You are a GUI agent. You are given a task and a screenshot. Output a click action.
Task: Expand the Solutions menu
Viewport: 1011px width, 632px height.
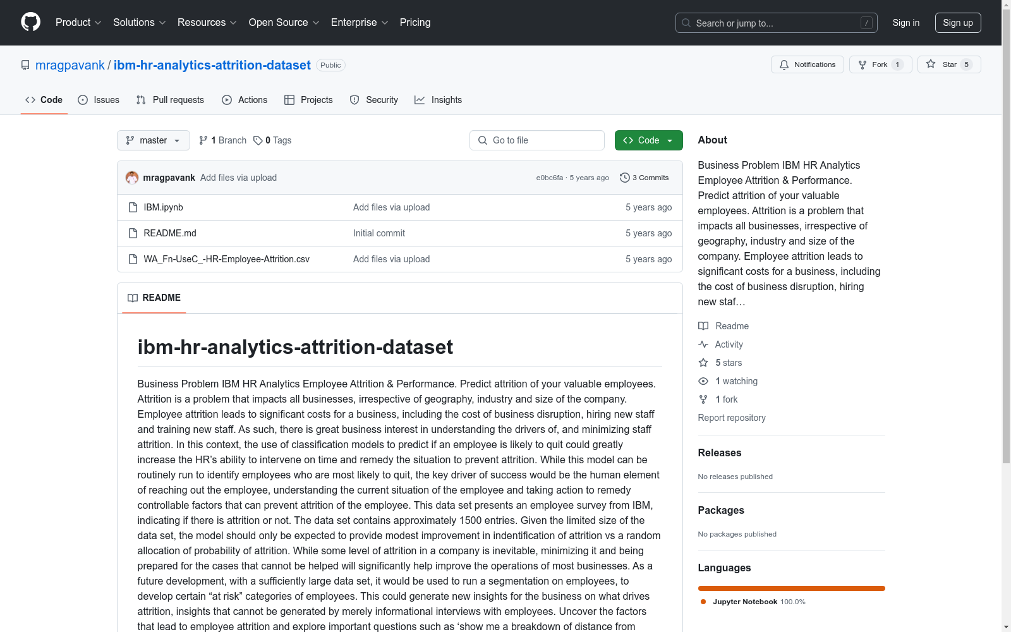[140, 23]
